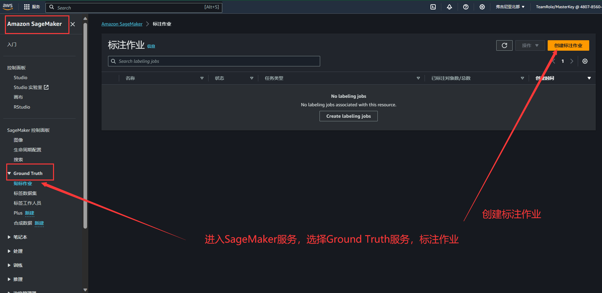The height and width of the screenshot is (293, 602).
Task: Open 标签工作人员 under Ground Truth
Action: point(27,203)
